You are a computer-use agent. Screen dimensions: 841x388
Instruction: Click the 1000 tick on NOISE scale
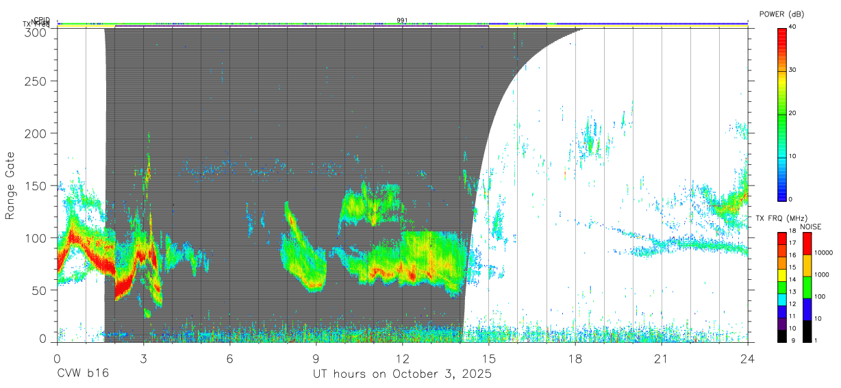(822, 274)
